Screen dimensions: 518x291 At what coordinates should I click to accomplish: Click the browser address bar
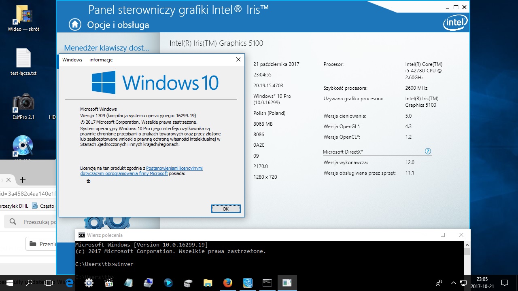(28, 194)
